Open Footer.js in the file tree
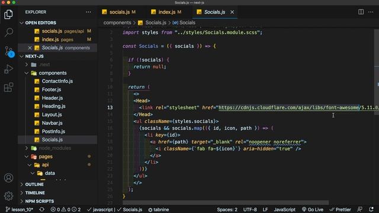This screenshot has height=213, width=379. 52,89
